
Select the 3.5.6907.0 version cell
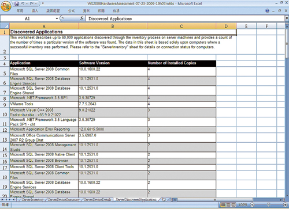[x=113, y=138]
